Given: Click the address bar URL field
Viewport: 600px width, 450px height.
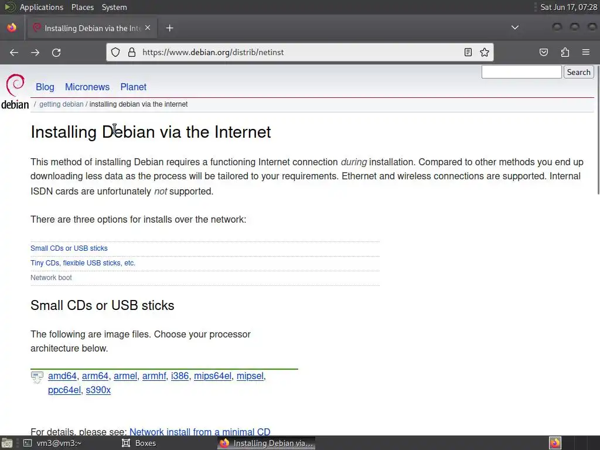Looking at the screenshot, I should [299, 52].
